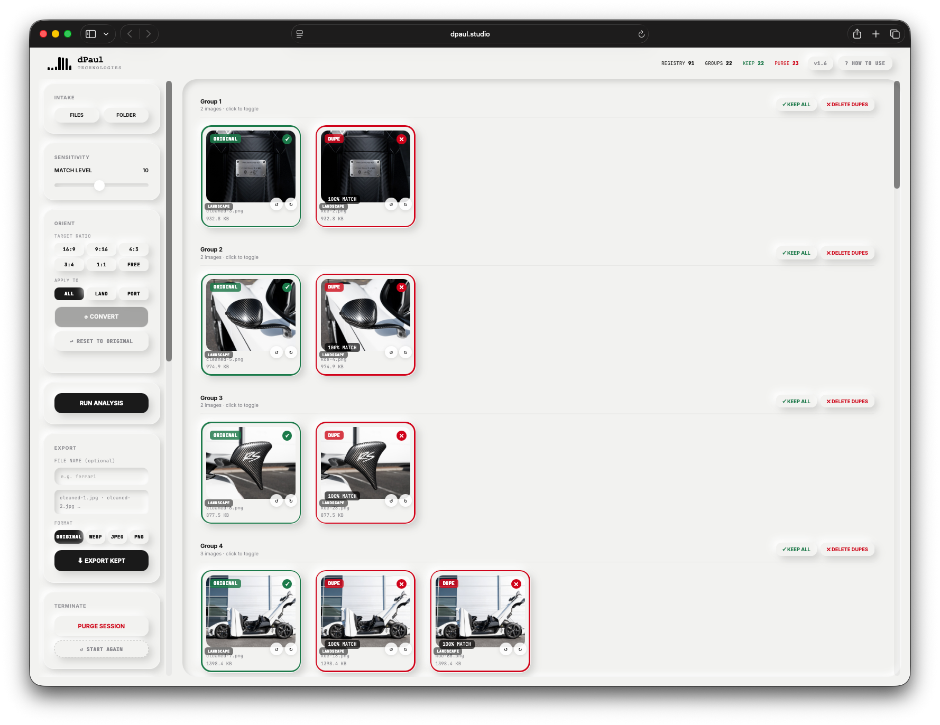
Task: Choose JPEG export format
Action: point(117,537)
